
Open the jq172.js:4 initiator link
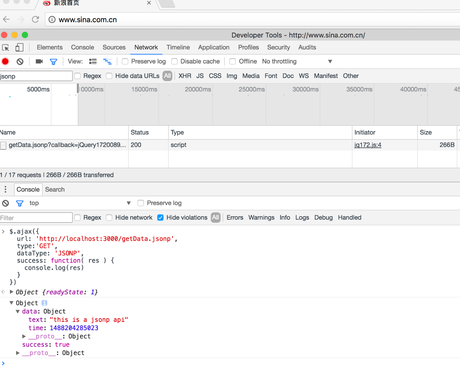368,145
